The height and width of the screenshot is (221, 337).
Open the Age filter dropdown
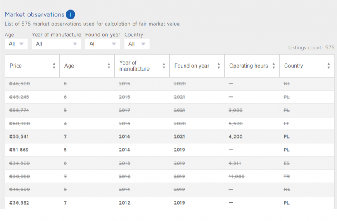16,44
